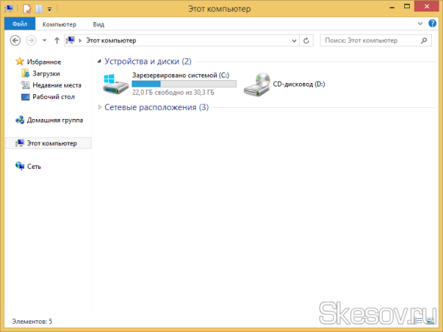443x332 pixels.
Task: Collapse the Устройства и диски group
Action: point(100,62)
